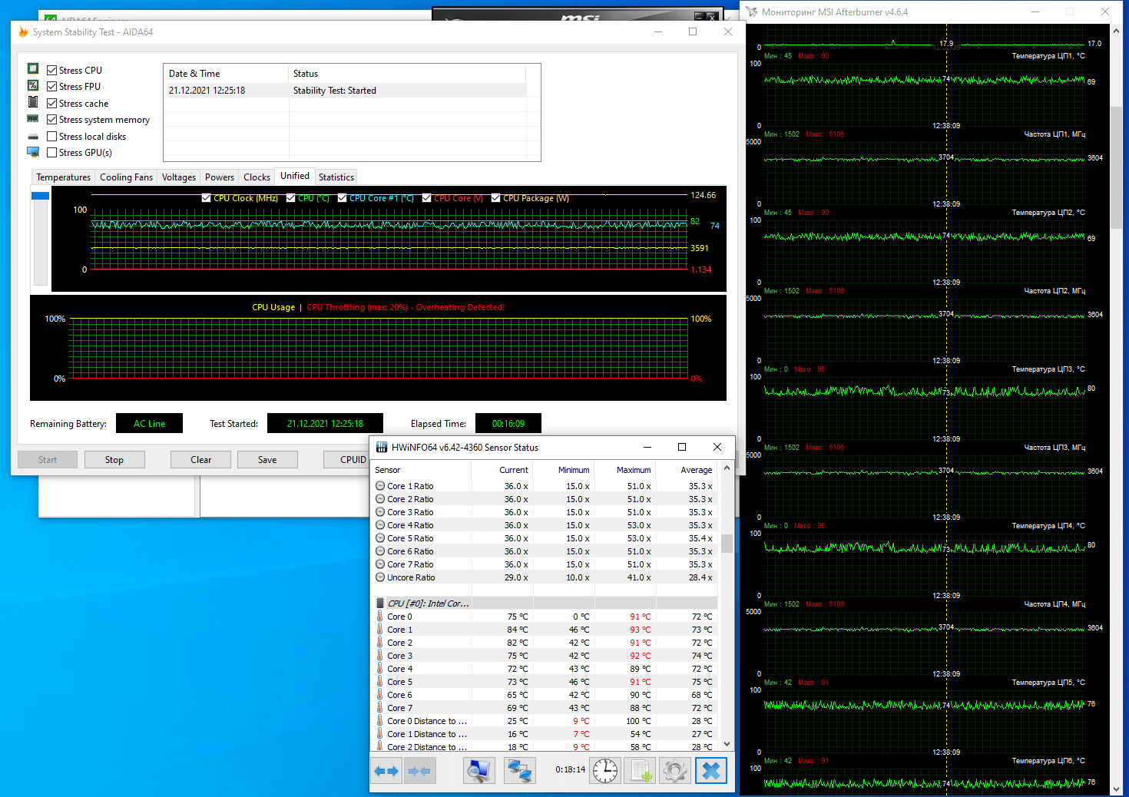This screenshot has width=1129, height=797.
Task: Open the Statistics tab
Action: 336,177
